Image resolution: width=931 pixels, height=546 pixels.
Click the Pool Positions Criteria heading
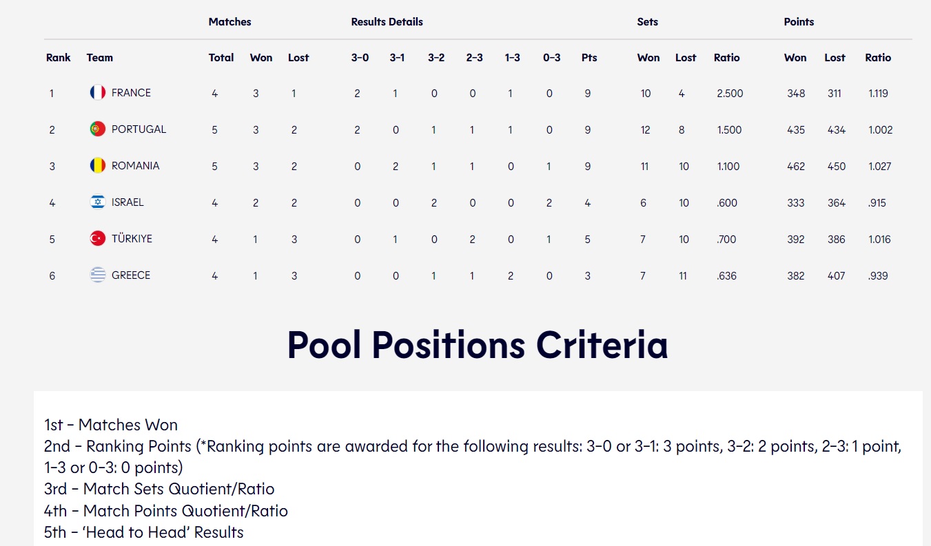click(x=477, y=344)
